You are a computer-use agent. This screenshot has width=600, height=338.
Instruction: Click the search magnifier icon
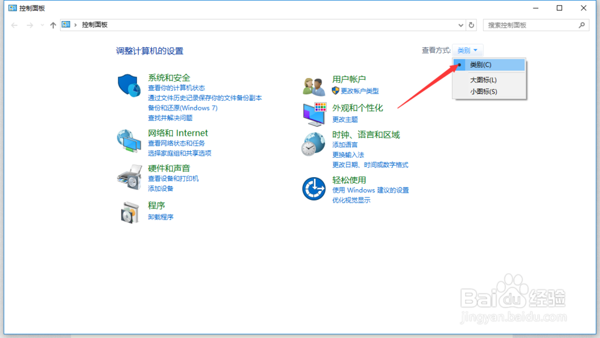581,25
